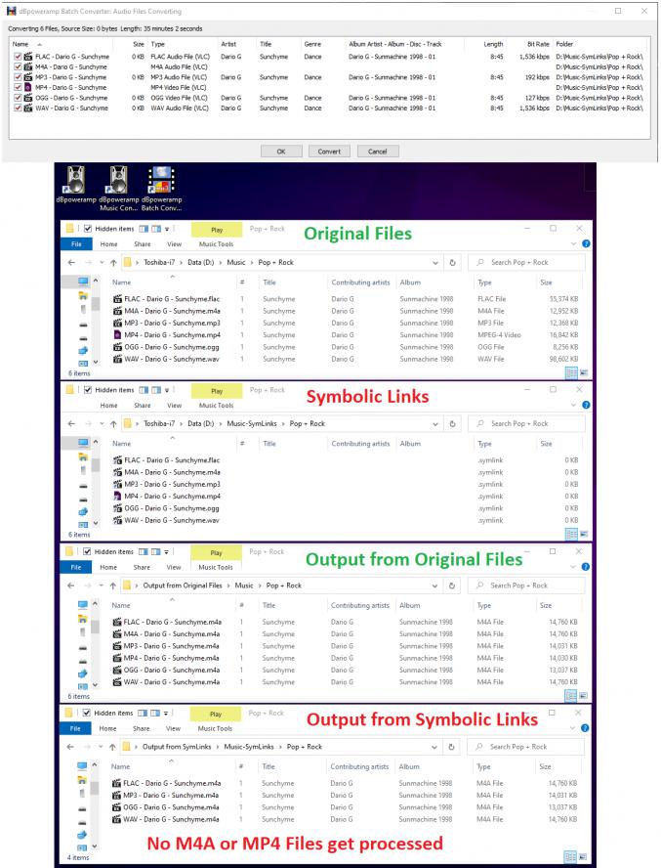Screen dimensions: 661x868
Task: Click the refresh icon in the Original Files address bar
Action: [452, 264]
